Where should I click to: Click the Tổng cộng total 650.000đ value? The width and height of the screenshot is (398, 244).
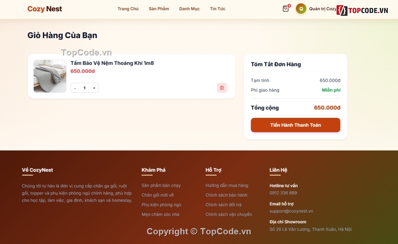point(327,108)
